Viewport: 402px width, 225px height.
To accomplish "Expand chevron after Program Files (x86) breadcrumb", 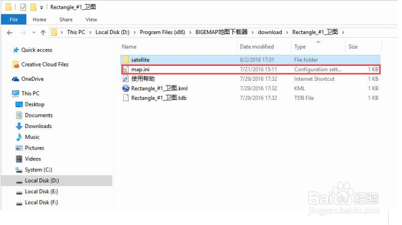I will coord(190,32).
